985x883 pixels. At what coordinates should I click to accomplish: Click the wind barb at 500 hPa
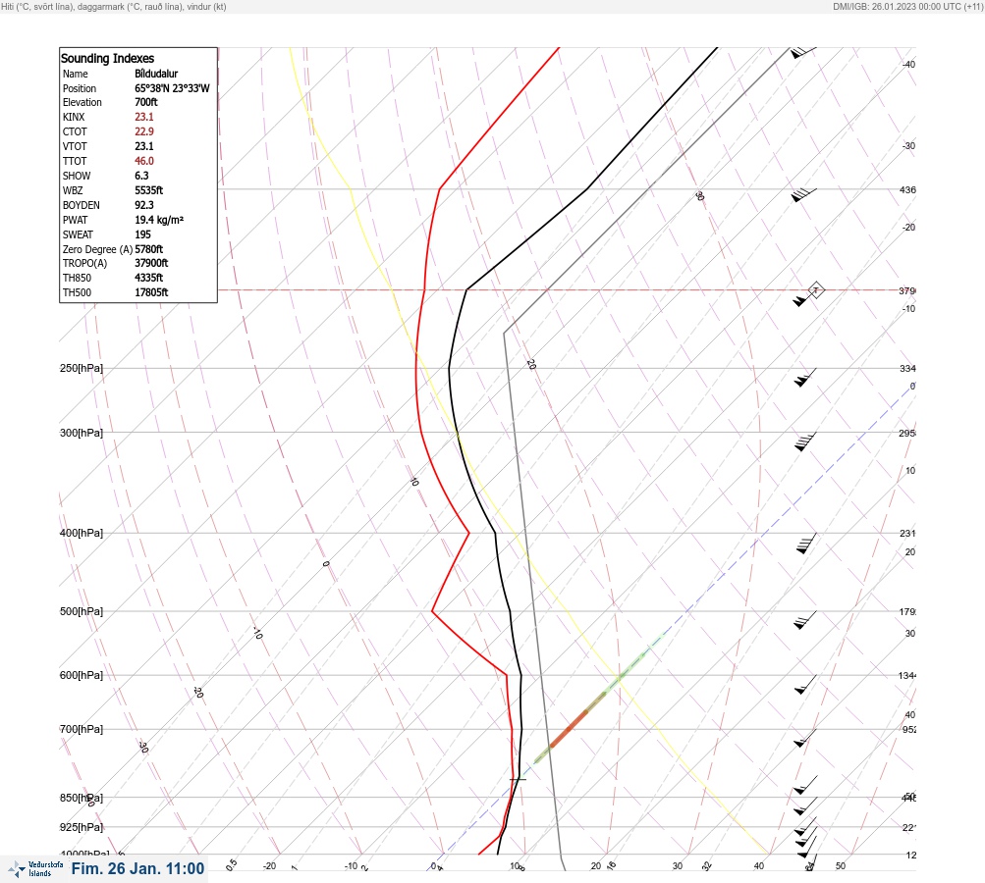tap(805, 620)
